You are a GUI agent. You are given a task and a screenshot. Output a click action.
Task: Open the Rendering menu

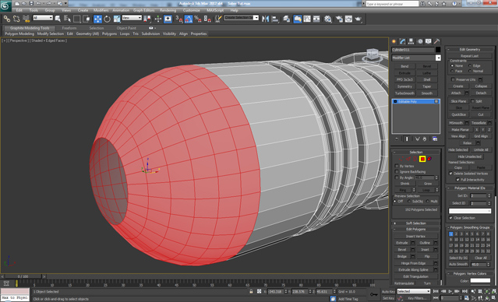click(168, 10)
